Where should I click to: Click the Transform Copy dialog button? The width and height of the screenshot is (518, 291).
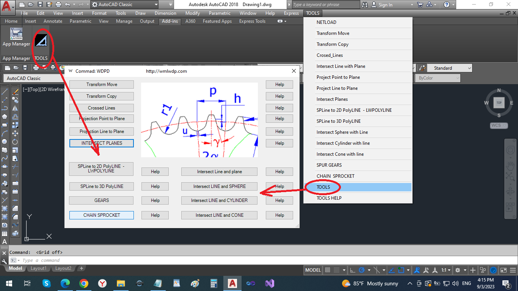pyautogui.click(x=102, y=96)
